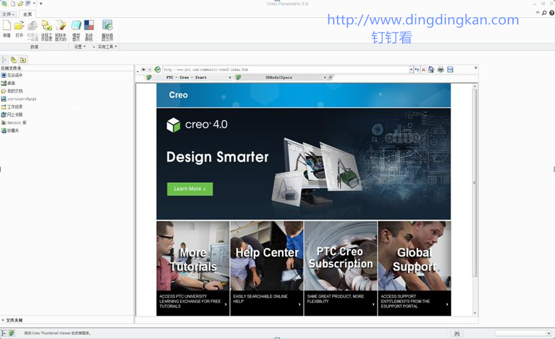Click the browser Save icon

pyautogui.click(x=450, y=70)
